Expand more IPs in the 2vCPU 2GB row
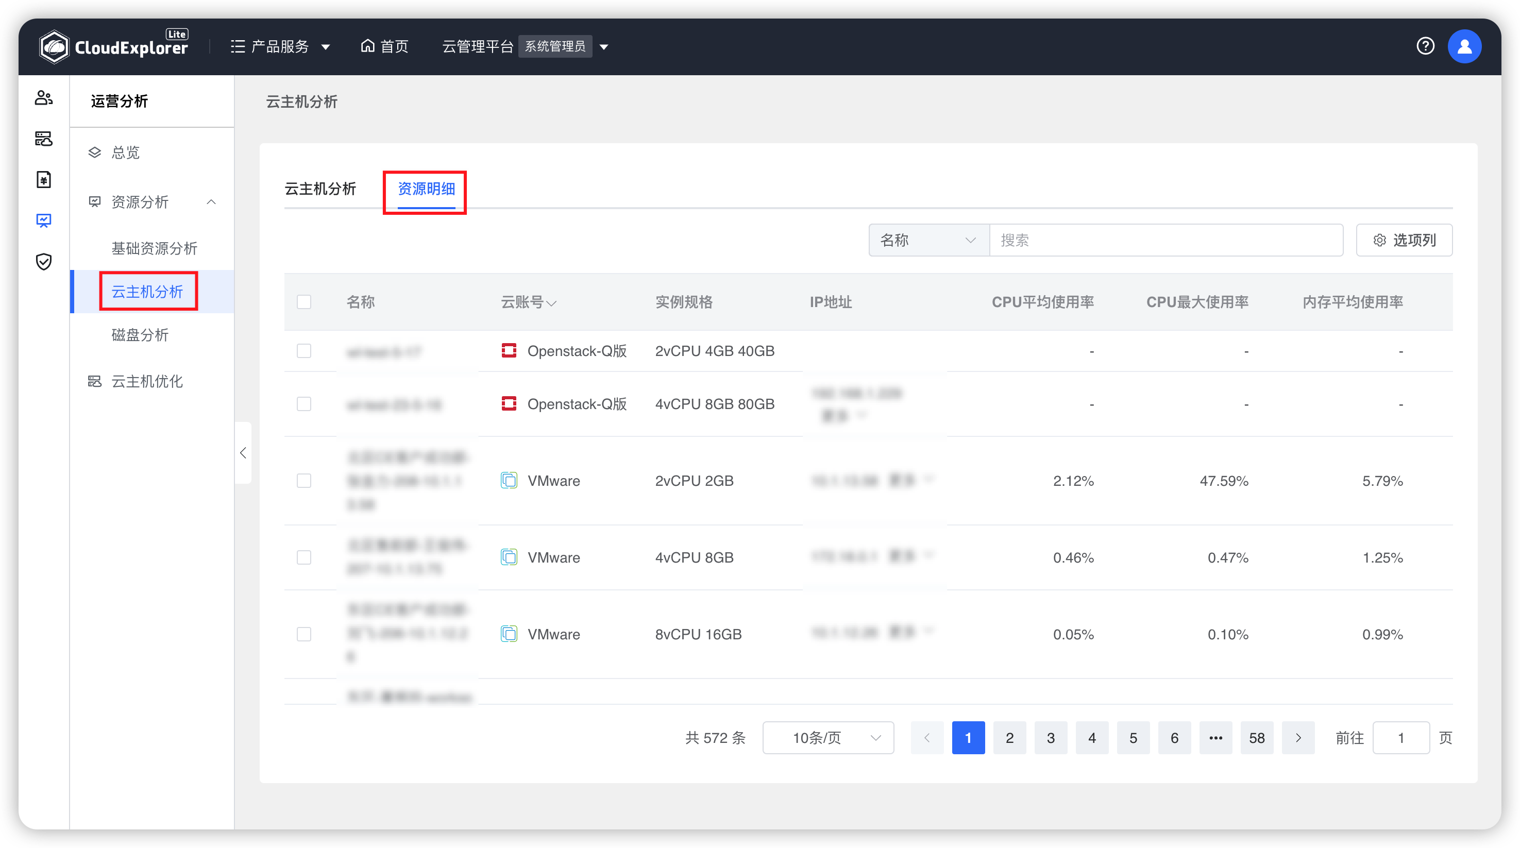1520x848 pixels. pos(911,479)
